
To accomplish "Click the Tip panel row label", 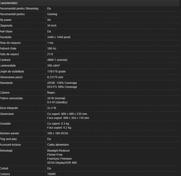I will (x=6, y=20).
